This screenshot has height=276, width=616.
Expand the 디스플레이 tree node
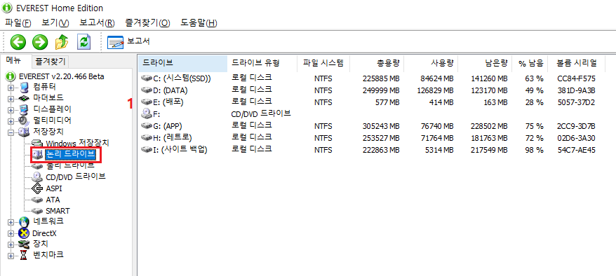(11, 109)
